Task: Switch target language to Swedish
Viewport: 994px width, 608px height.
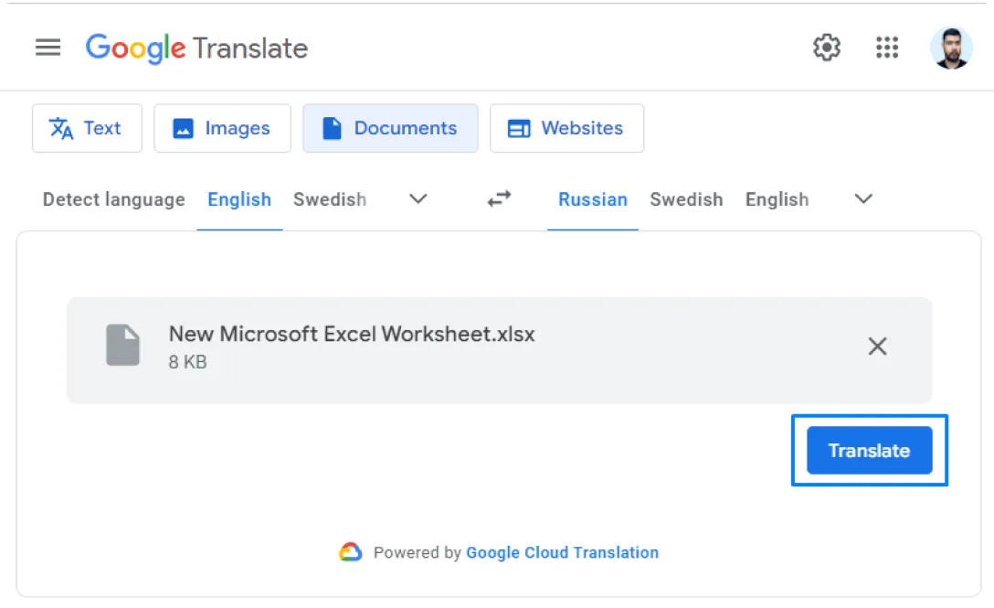Action: [x=686, y=199]
